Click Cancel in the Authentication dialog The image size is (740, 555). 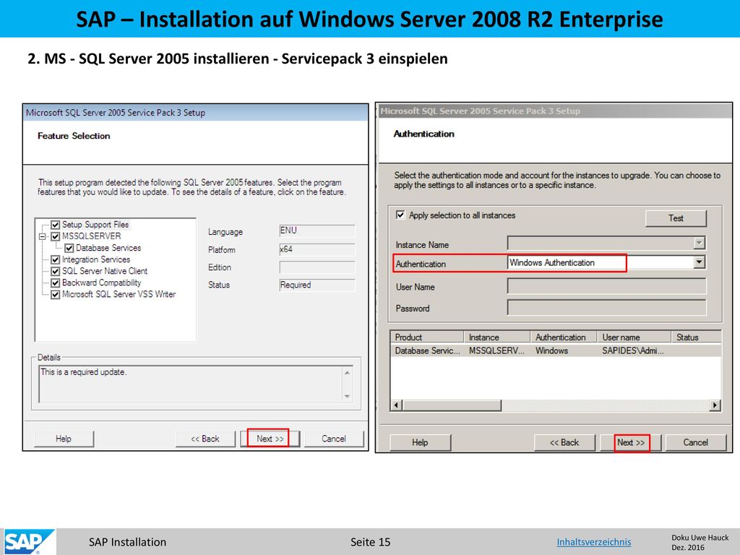coord(696,443)
